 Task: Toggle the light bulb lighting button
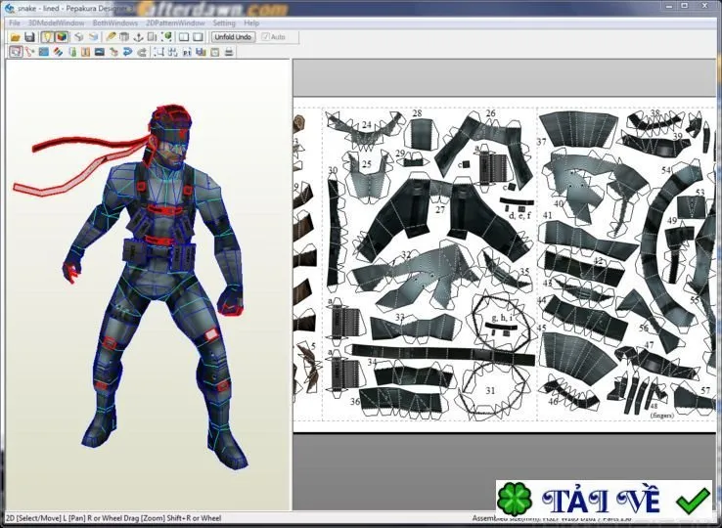47,37
